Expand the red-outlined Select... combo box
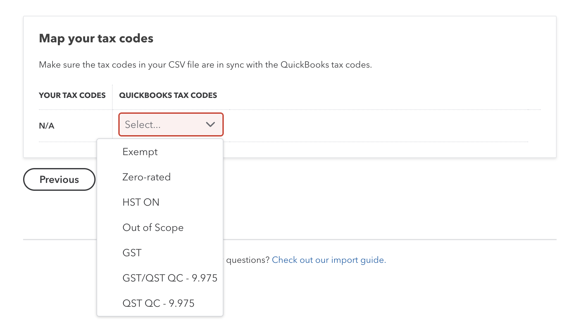The image size is (562, 326). 171,124
